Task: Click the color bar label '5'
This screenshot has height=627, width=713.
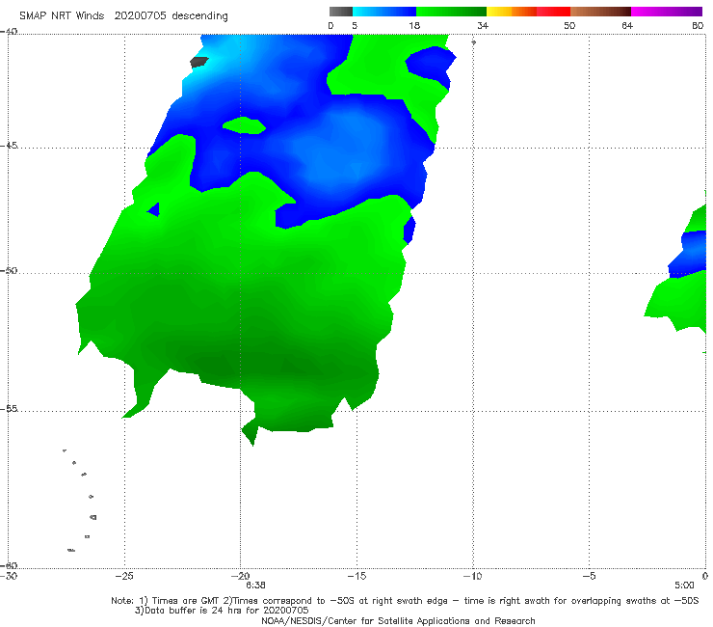Action: coord(355,25)
